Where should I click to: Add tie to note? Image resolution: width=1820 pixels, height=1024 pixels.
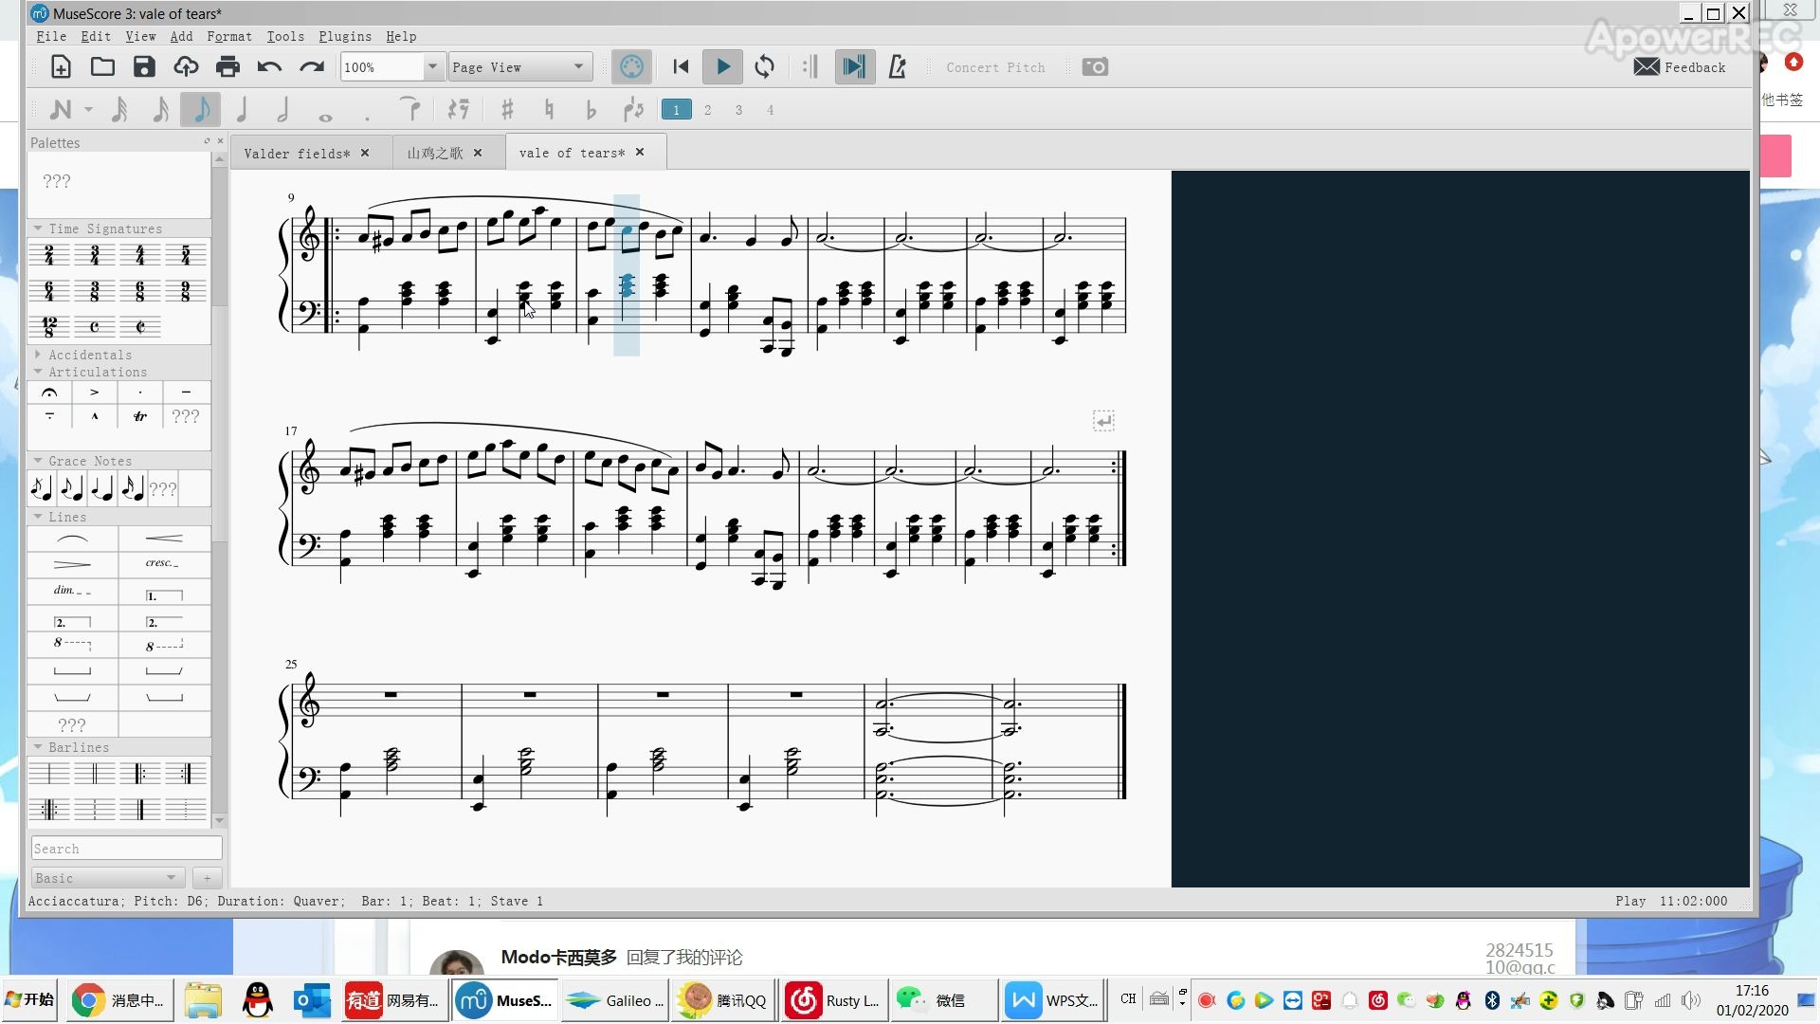coord(409,109)
